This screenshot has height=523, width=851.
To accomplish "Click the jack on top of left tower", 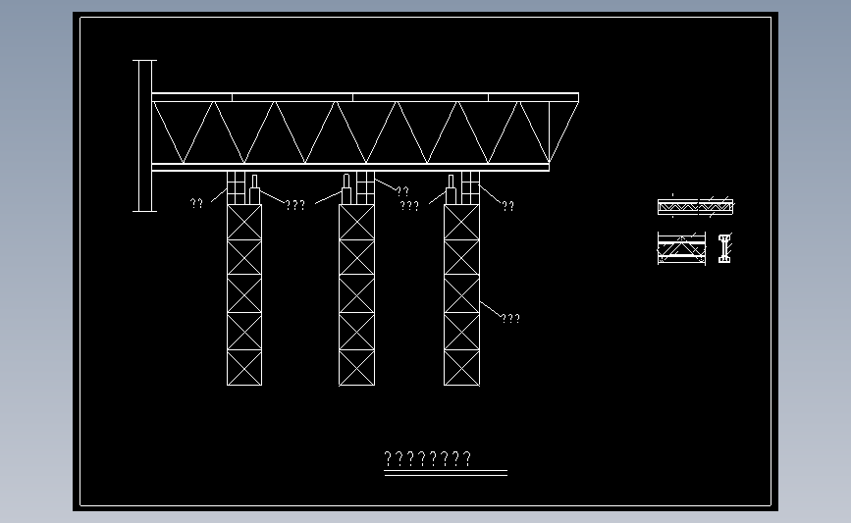I will (x=254, y=189).
